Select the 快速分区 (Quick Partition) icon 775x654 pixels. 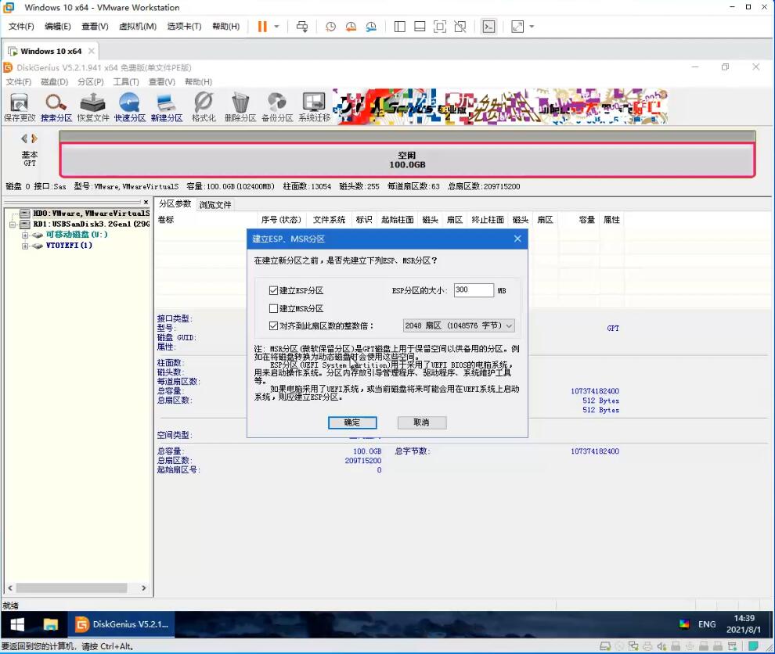129,104
